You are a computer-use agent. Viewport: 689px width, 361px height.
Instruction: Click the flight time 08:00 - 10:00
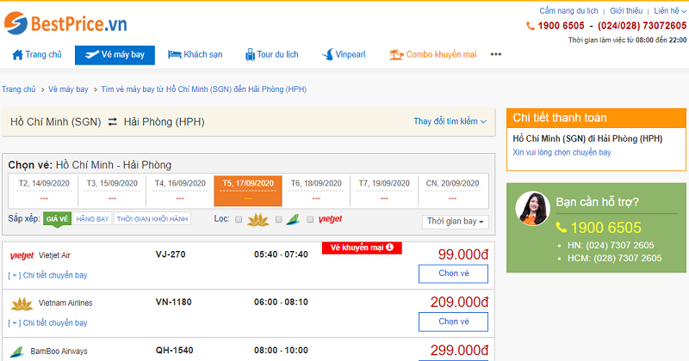click(x=281, y=351)
